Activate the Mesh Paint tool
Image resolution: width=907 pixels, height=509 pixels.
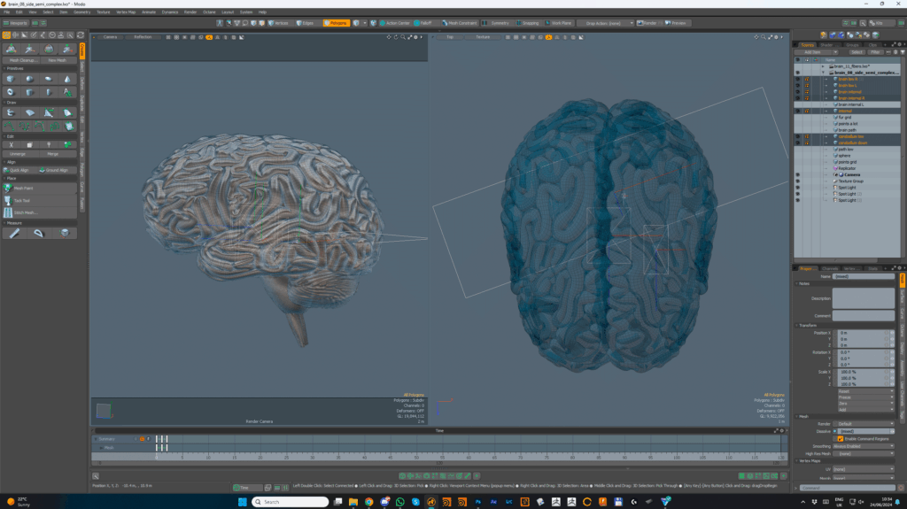click(22, 189)
